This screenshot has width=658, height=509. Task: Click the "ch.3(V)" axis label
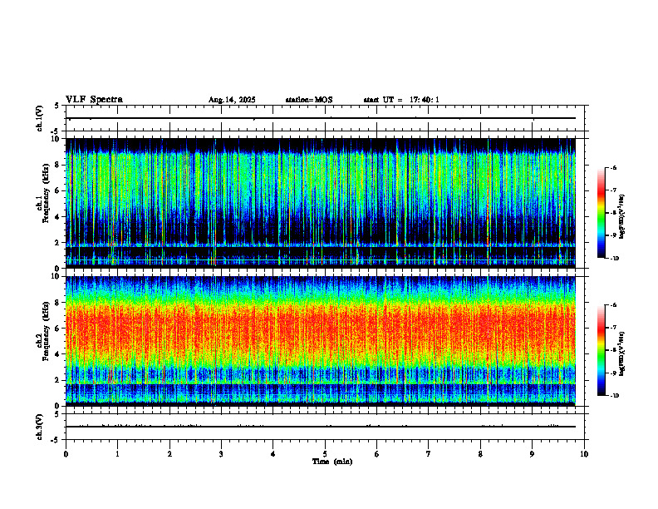[x=39, y=427]
